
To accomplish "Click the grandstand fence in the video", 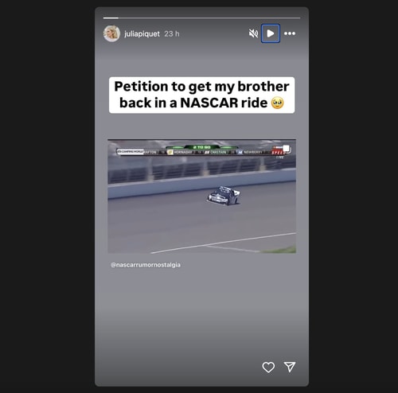I will click(201, 169).
